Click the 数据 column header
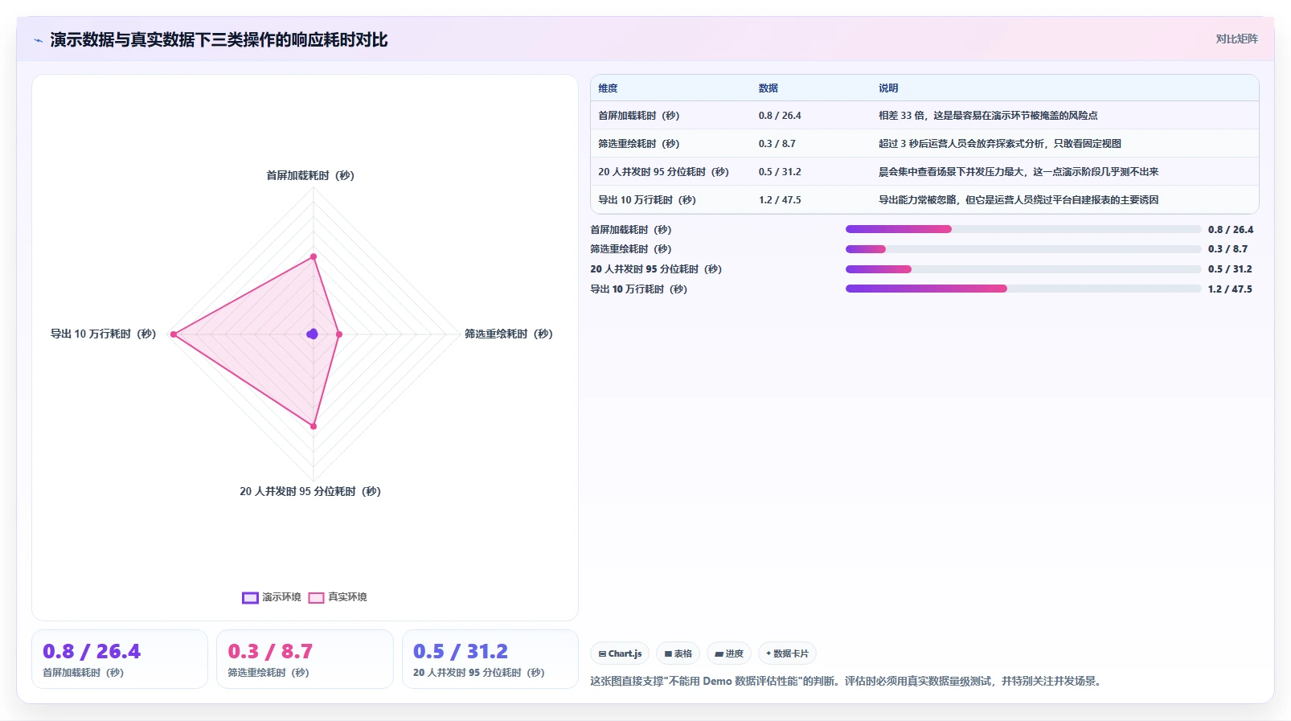The image size is (1291, 721). point(768,88)
